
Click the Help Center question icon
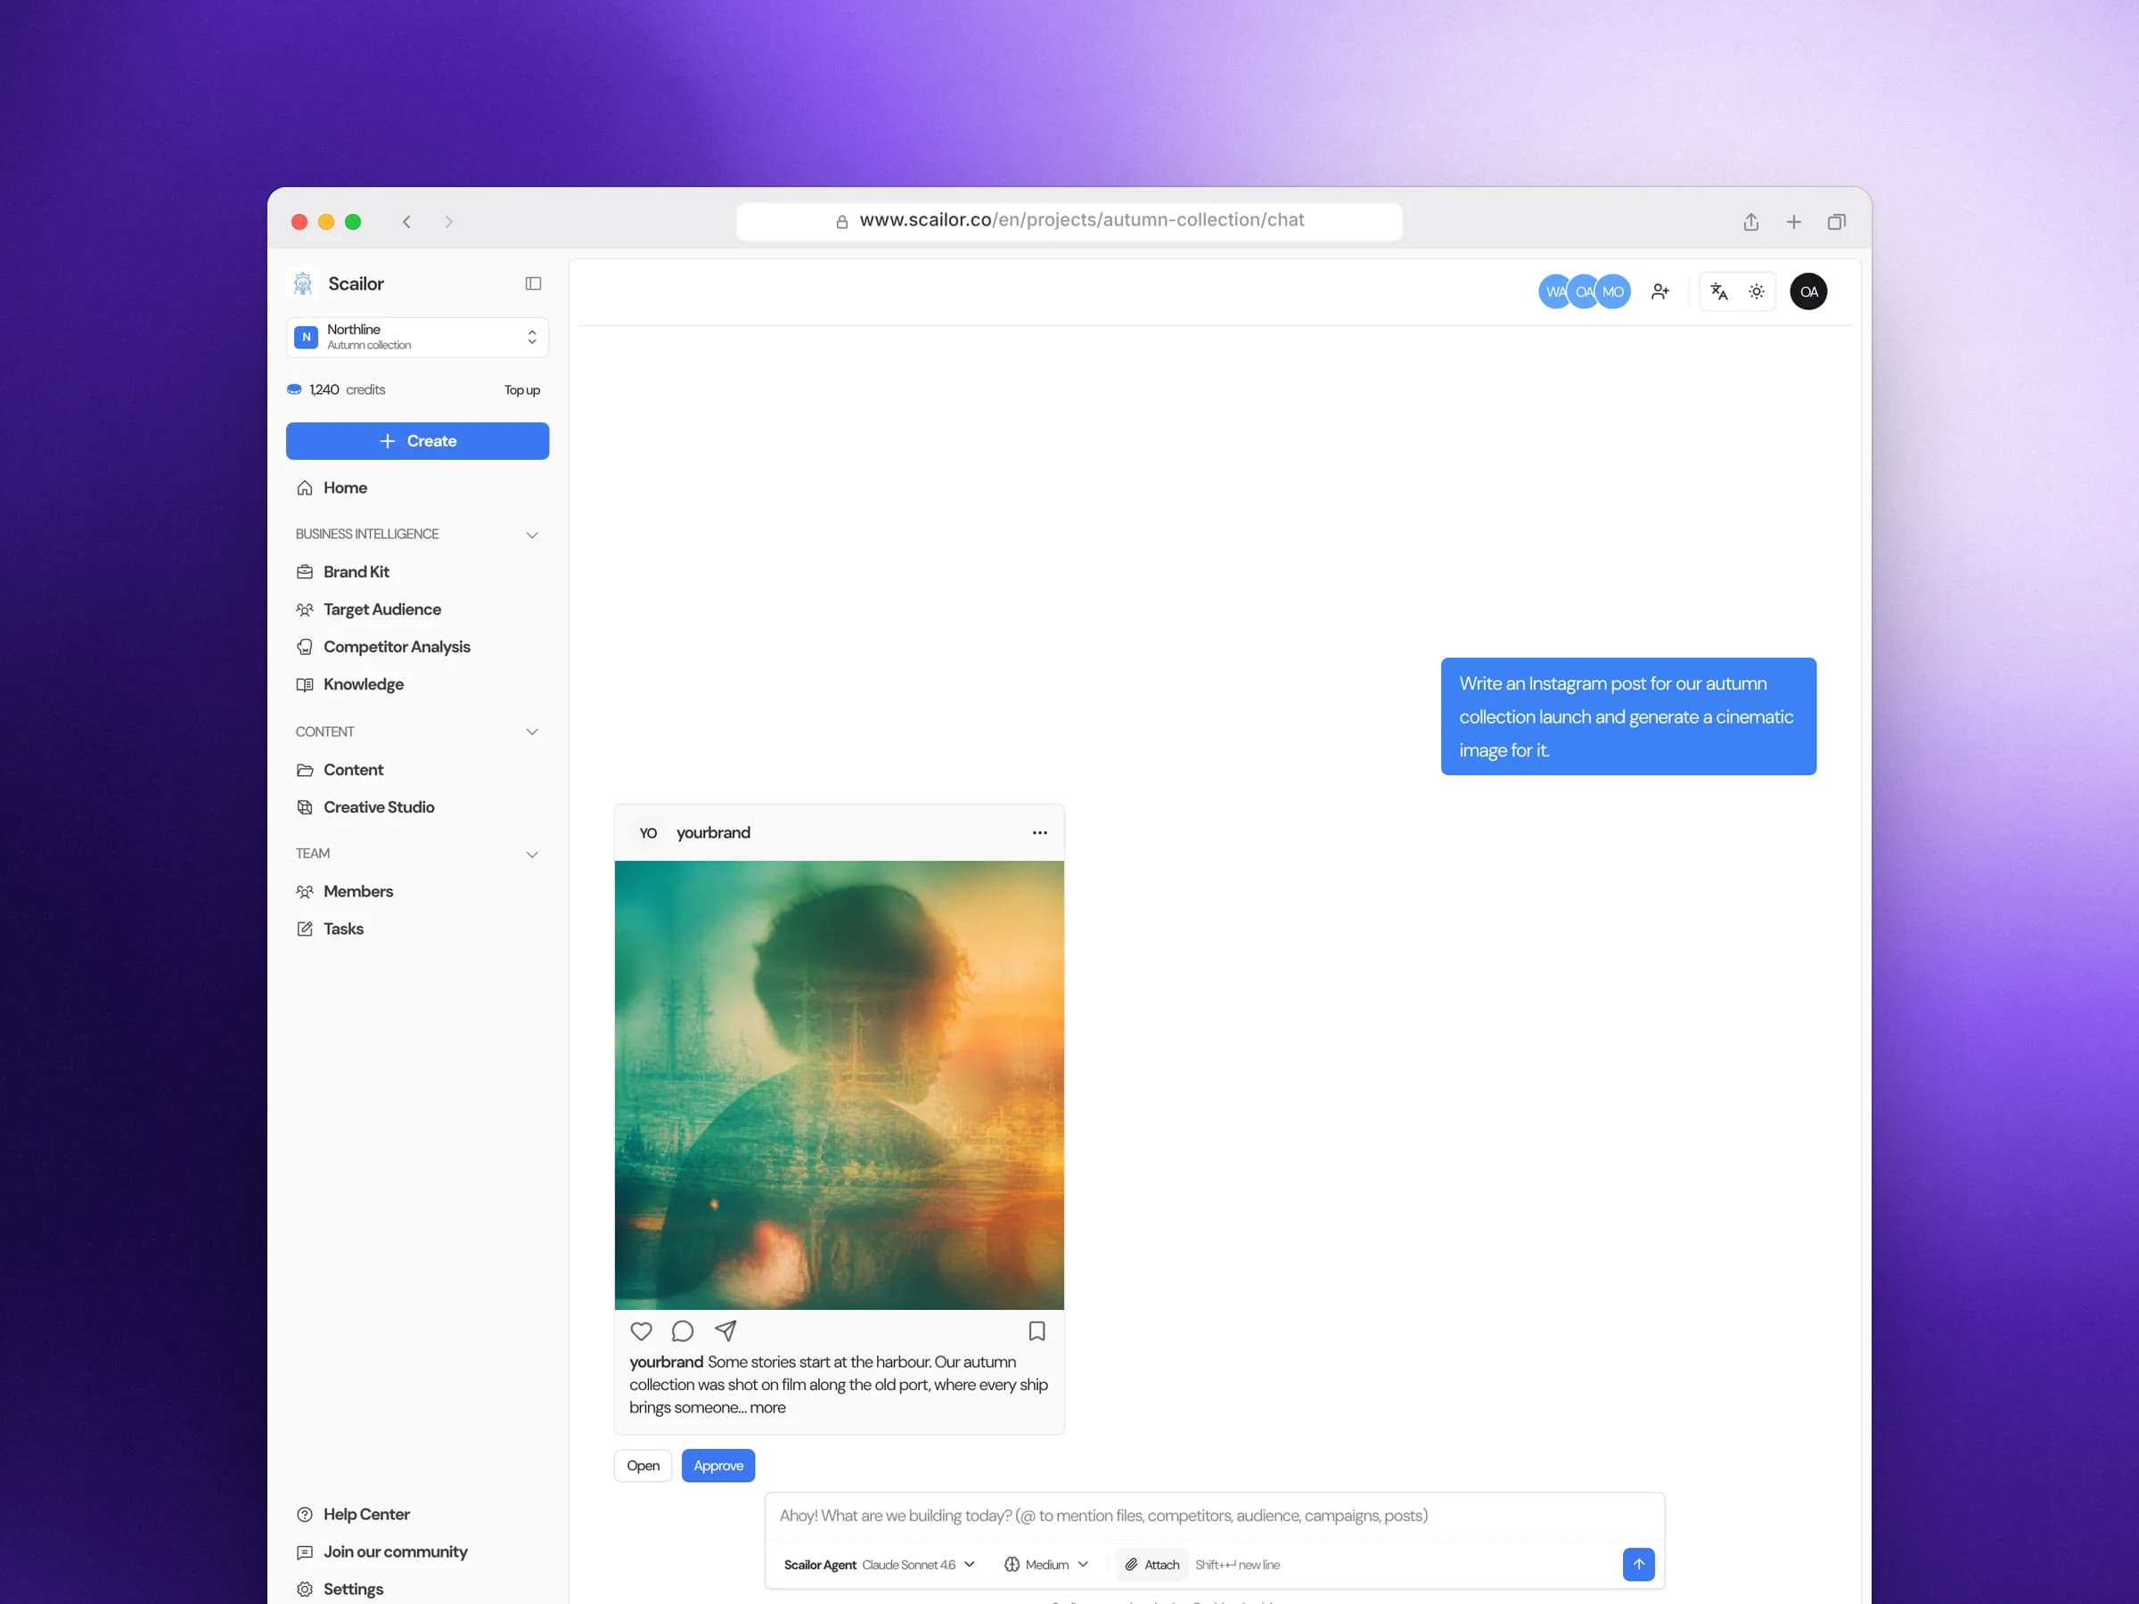pyautogui.click(x=305, y=1514)
